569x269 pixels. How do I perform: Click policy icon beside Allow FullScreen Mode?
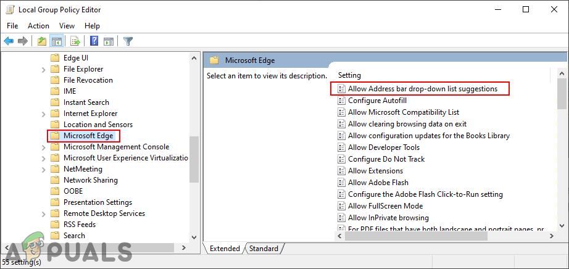coord(341,206)
